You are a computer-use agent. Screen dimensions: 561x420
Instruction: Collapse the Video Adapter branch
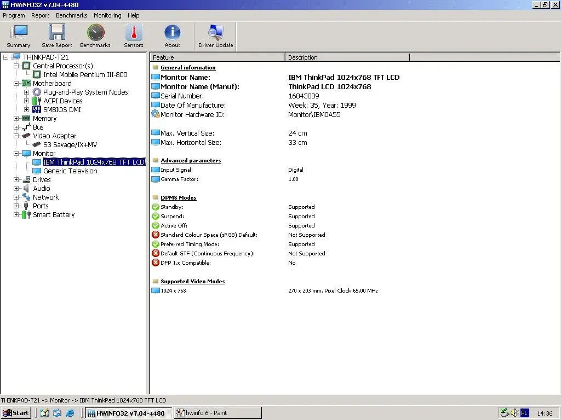(x=16, y=136)
